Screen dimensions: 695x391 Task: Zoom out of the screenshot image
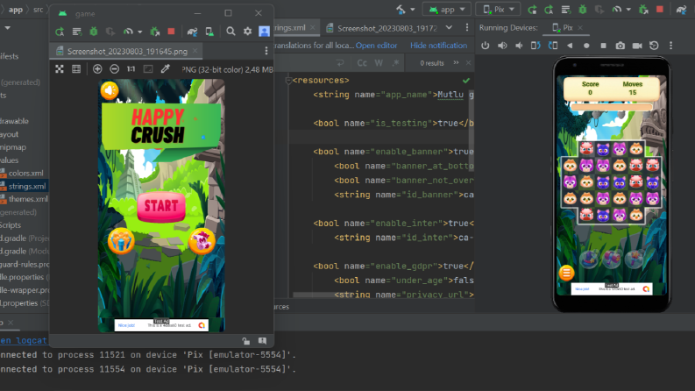click(114, 68)
